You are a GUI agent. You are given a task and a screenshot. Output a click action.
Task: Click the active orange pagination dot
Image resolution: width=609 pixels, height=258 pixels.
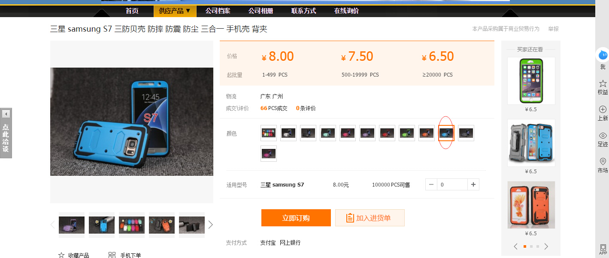click(525, 246)
